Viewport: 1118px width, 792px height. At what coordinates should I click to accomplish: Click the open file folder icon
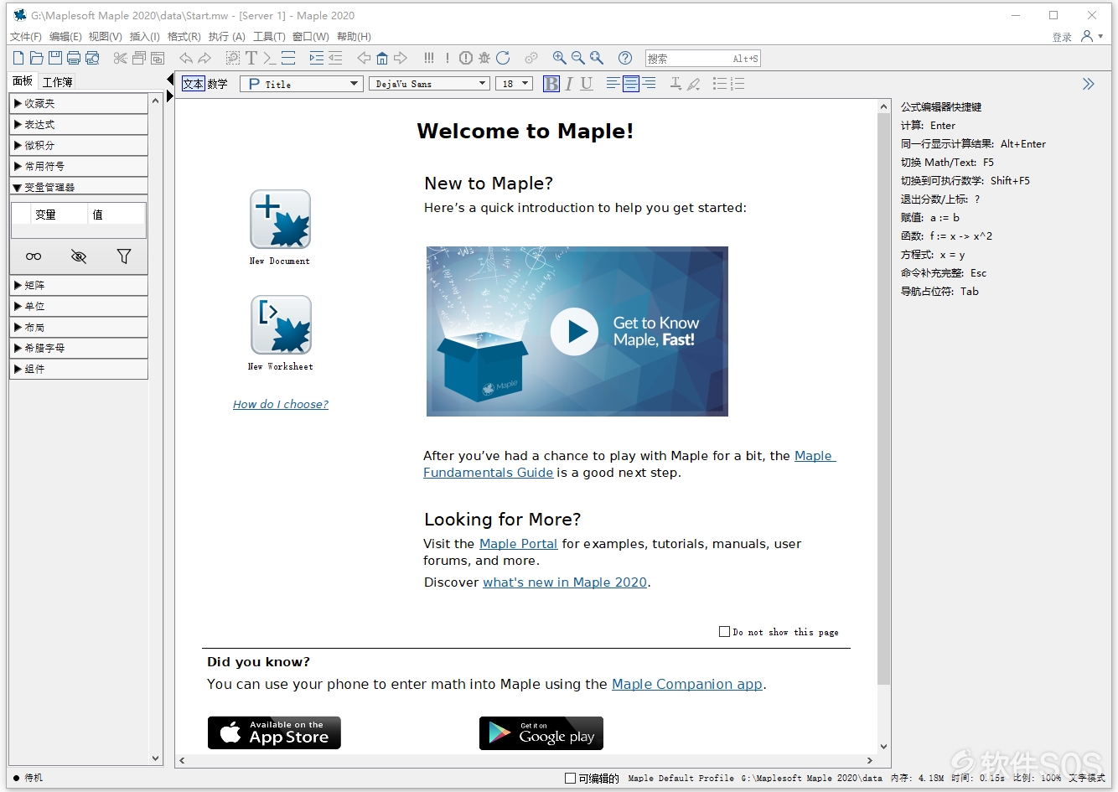(x=36, y=58)
